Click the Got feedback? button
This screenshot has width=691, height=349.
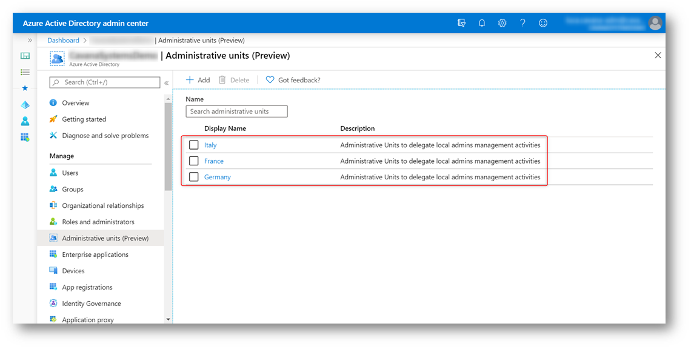(293, 80)
